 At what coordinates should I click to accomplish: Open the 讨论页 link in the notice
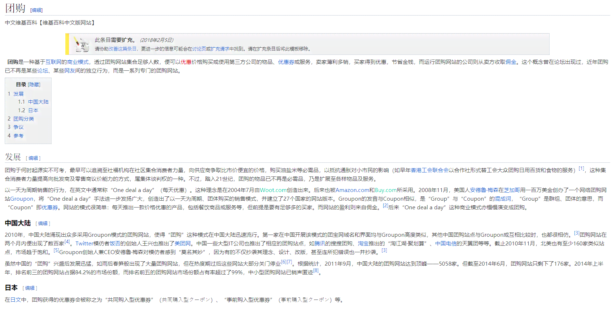point(199,49)
